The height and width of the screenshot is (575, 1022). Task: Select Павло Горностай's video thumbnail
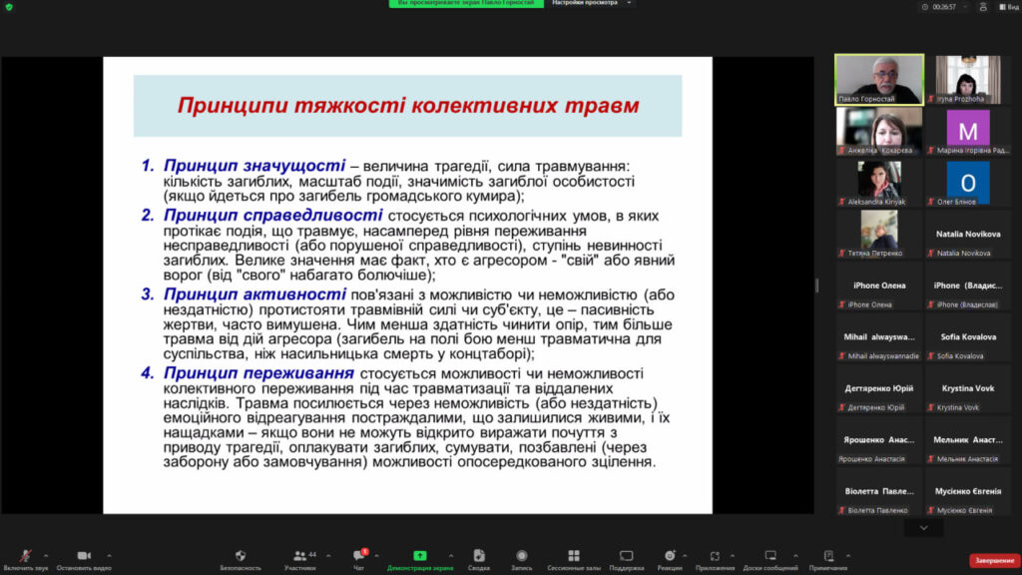click(x=878, y=79)
